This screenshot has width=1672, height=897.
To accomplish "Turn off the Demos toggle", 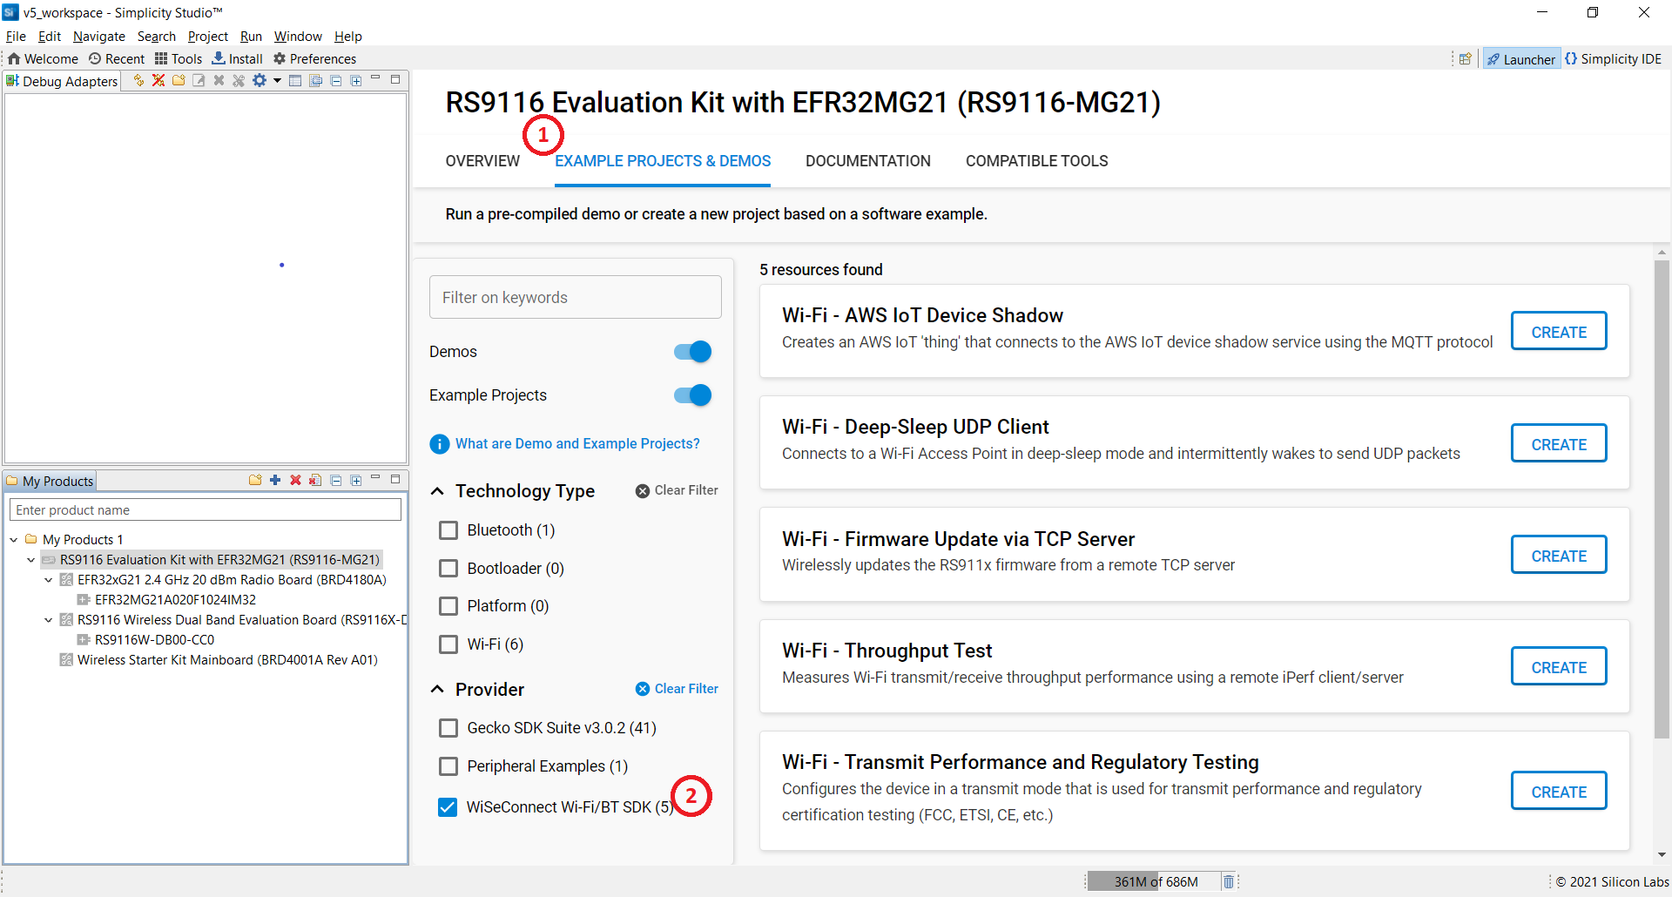I will click(x=692, y=352).
